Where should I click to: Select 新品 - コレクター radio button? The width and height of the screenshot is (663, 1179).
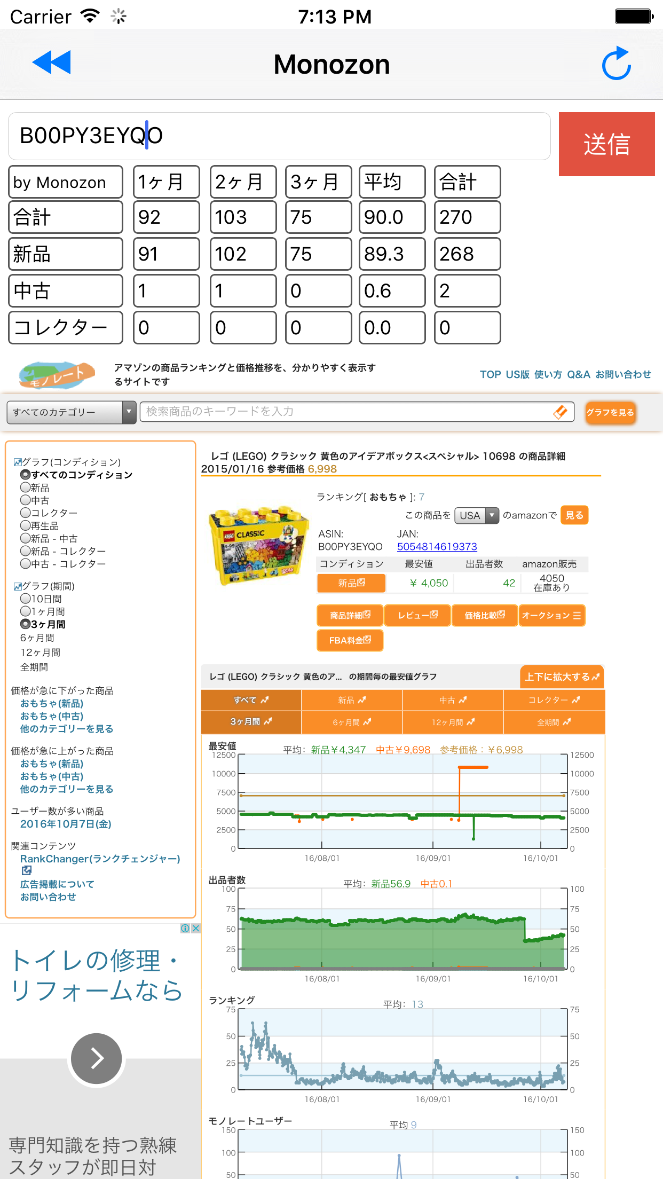coord(25,551)
